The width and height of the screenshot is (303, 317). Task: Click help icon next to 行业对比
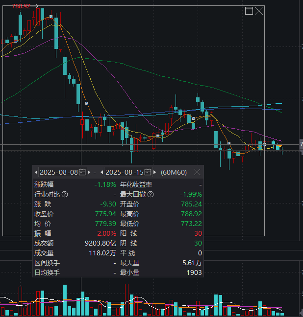point(65,194)
